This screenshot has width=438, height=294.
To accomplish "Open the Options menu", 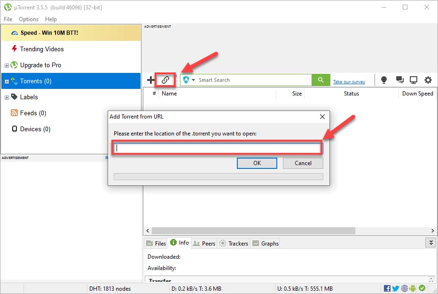I will coord(28,19).
